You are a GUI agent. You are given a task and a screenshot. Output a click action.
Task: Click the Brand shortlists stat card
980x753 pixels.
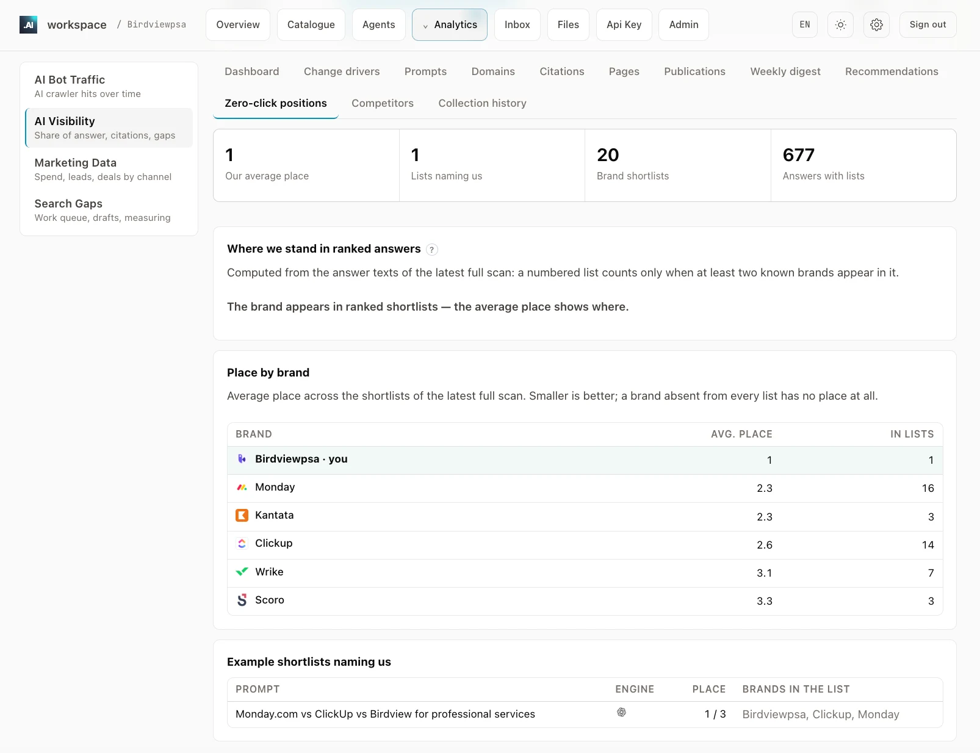(x=678, y=165)
